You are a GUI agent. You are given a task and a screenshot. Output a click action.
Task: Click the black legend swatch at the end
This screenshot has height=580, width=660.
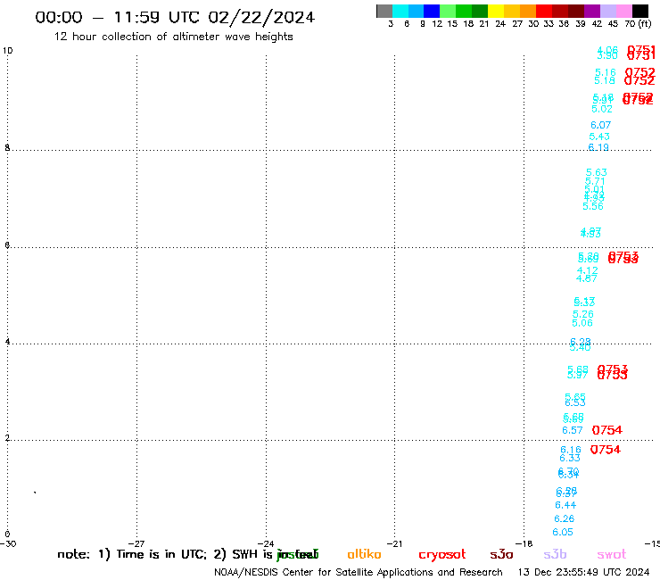(639, 11)
